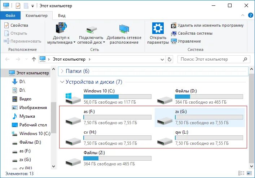
Task: Click the quick access new folder icon
Action: [26, 6]
